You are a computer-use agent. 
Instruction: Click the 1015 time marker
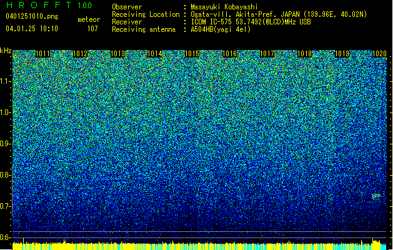point(192,54)
